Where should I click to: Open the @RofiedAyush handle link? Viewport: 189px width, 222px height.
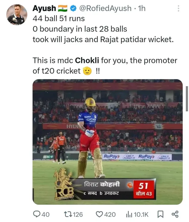105,8
